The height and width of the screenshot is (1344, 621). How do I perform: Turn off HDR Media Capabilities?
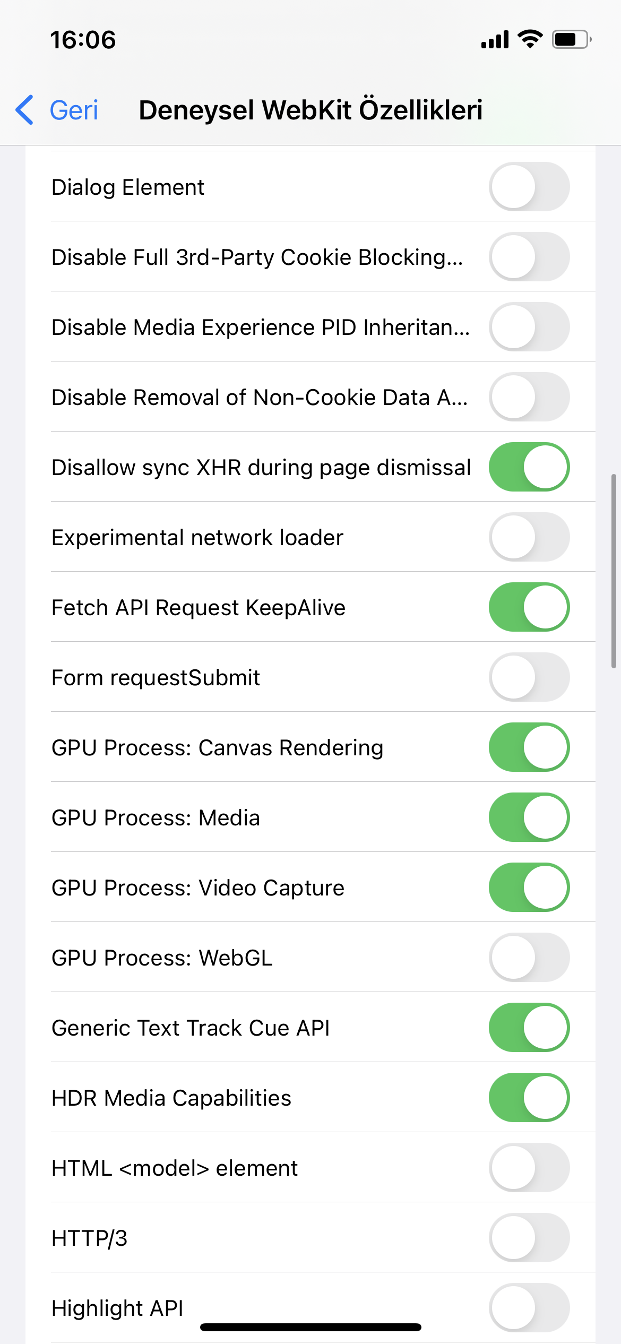[x=529, y=1098]
